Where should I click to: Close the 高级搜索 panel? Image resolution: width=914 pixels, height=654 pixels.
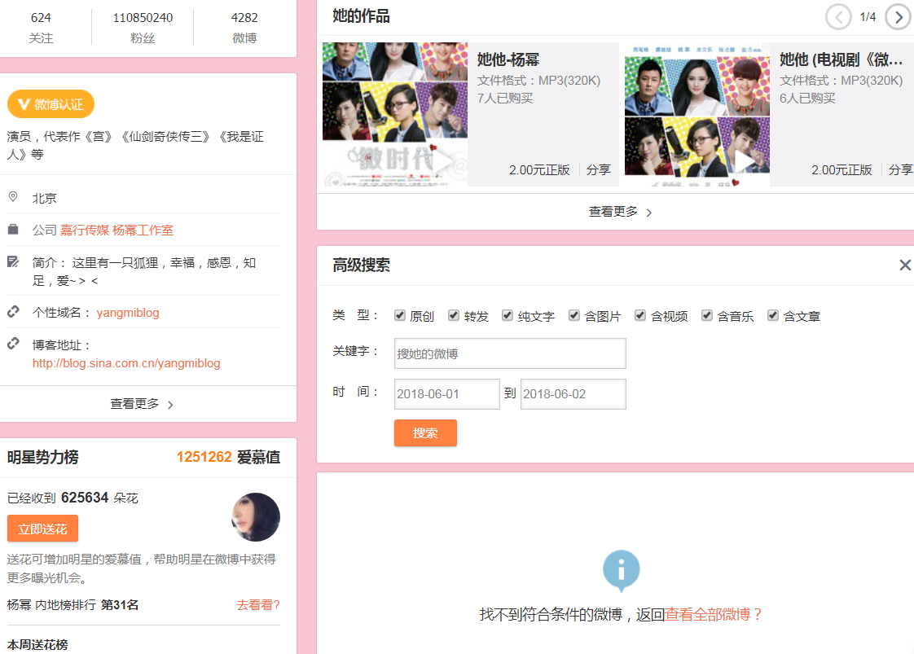coord(904,266)
